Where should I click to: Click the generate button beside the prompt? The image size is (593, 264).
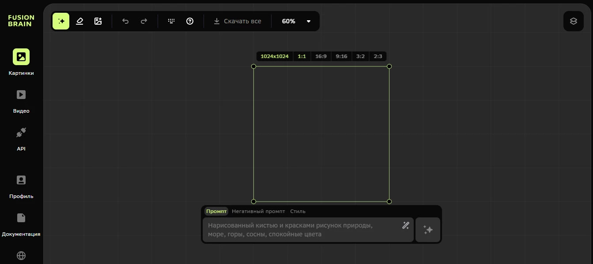pos(428,230)
